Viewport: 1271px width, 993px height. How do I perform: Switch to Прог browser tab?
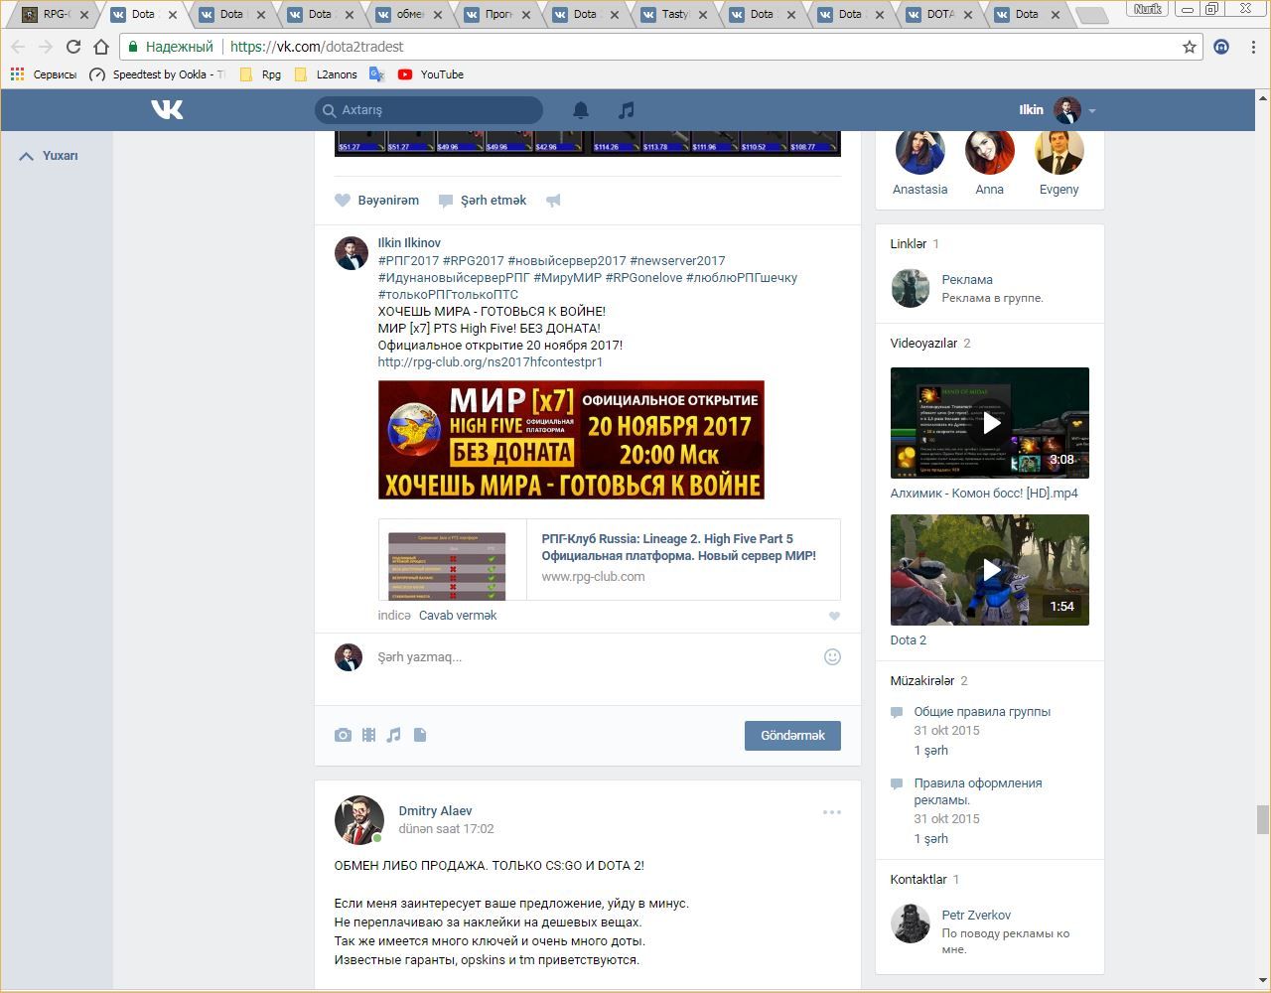[497, 15]
